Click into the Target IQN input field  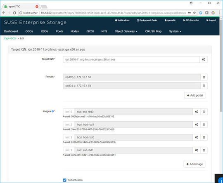(x=131, y=59)
